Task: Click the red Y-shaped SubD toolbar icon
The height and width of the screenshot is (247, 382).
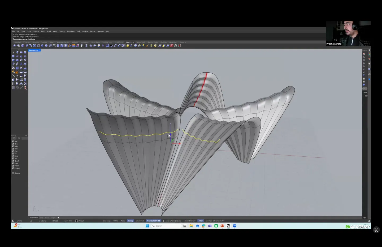Action: pyautogui.click(x=172, y=46)
